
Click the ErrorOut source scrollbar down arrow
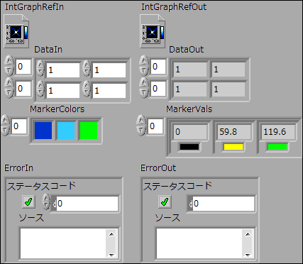click(248, 255)
